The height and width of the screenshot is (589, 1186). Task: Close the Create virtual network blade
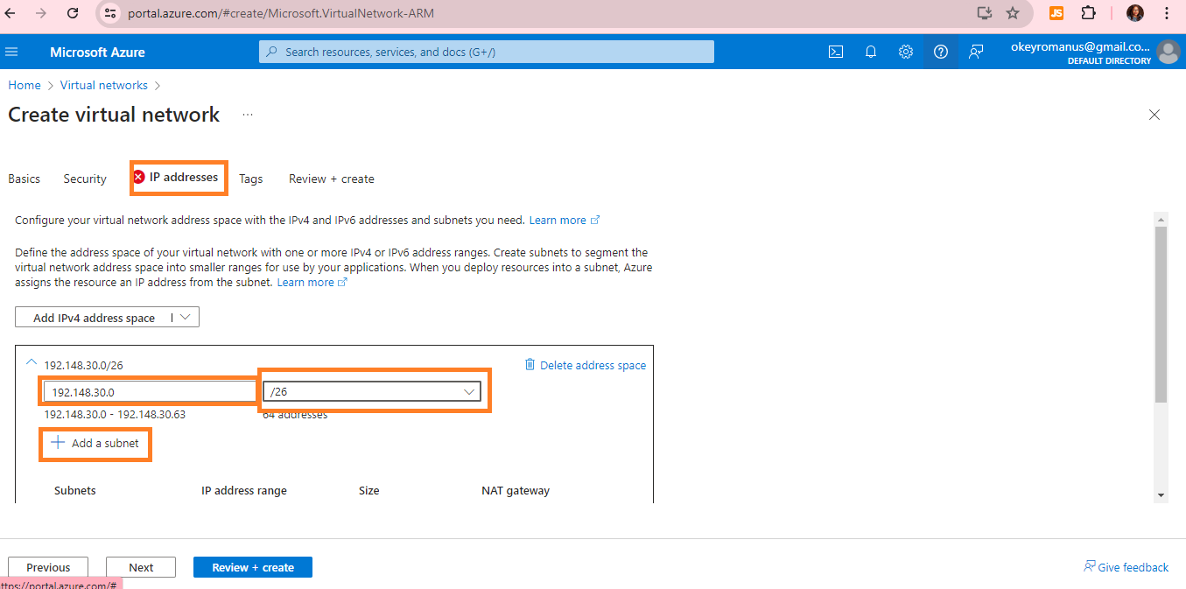1154,115
